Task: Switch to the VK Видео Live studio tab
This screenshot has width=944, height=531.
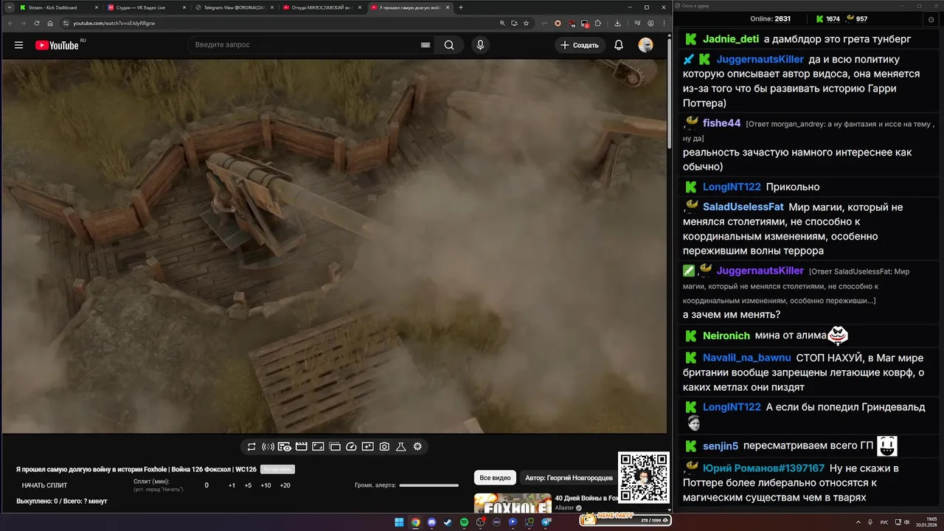Action: 146,7
